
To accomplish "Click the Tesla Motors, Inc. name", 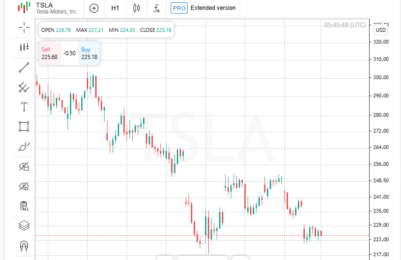I will point(57,12).
